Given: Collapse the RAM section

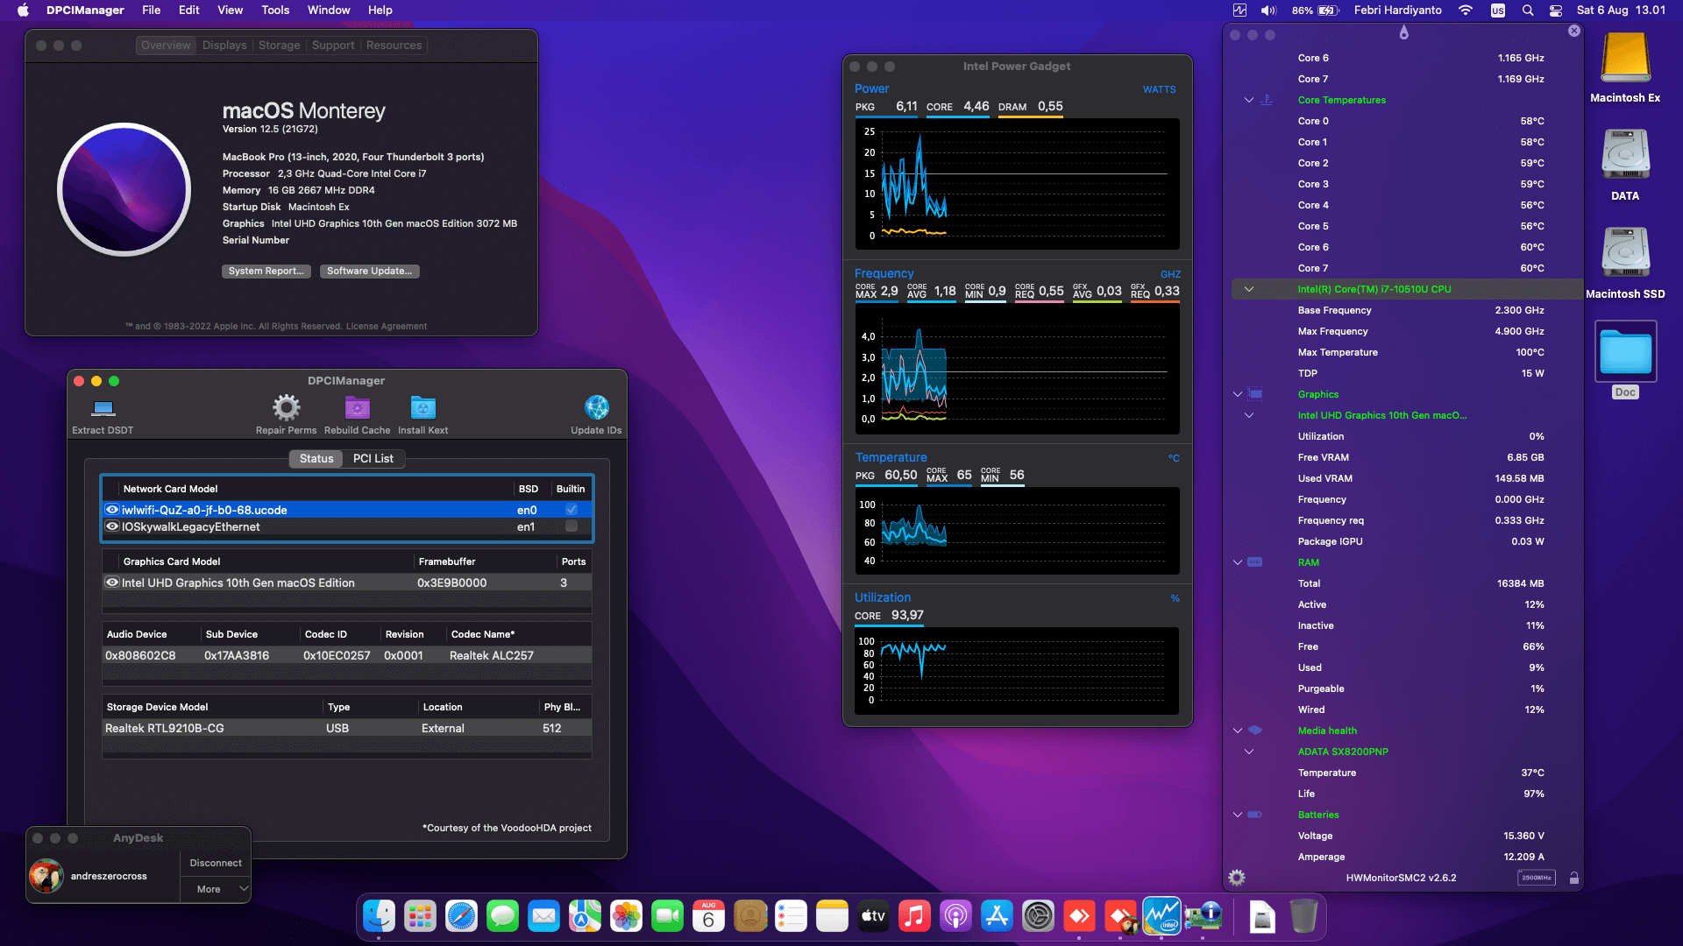Looking at the screenshot, I should point(1238,562).
